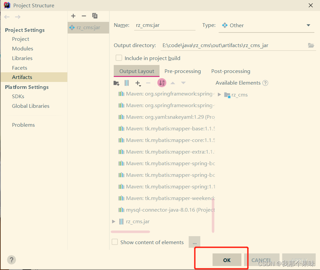The width and height of the screenshot is (320, 270).
Task: Expand the rz_cms available element node
Action: coord(220,95)
